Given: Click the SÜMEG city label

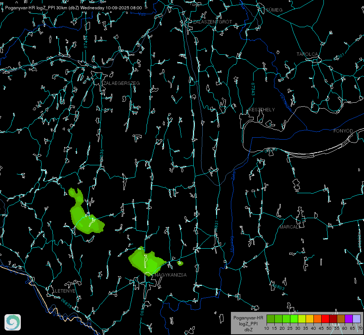Looking at the screenshot, I should click(x=274, y=10).
